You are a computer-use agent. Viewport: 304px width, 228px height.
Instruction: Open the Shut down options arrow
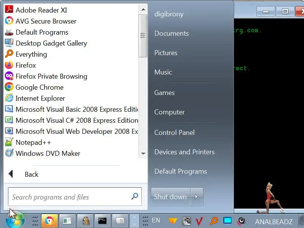point(196,196)
